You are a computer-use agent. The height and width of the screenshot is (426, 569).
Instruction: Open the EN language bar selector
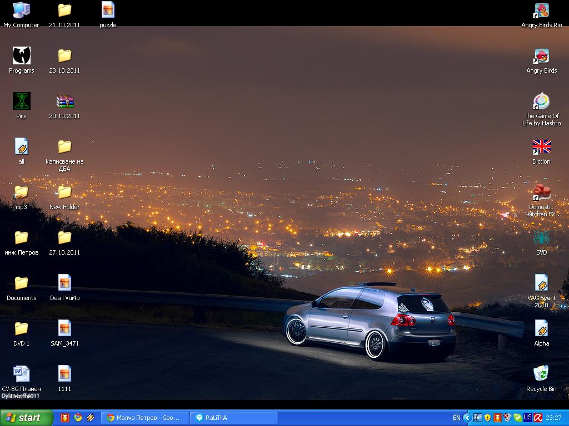(x=456, y=418)
